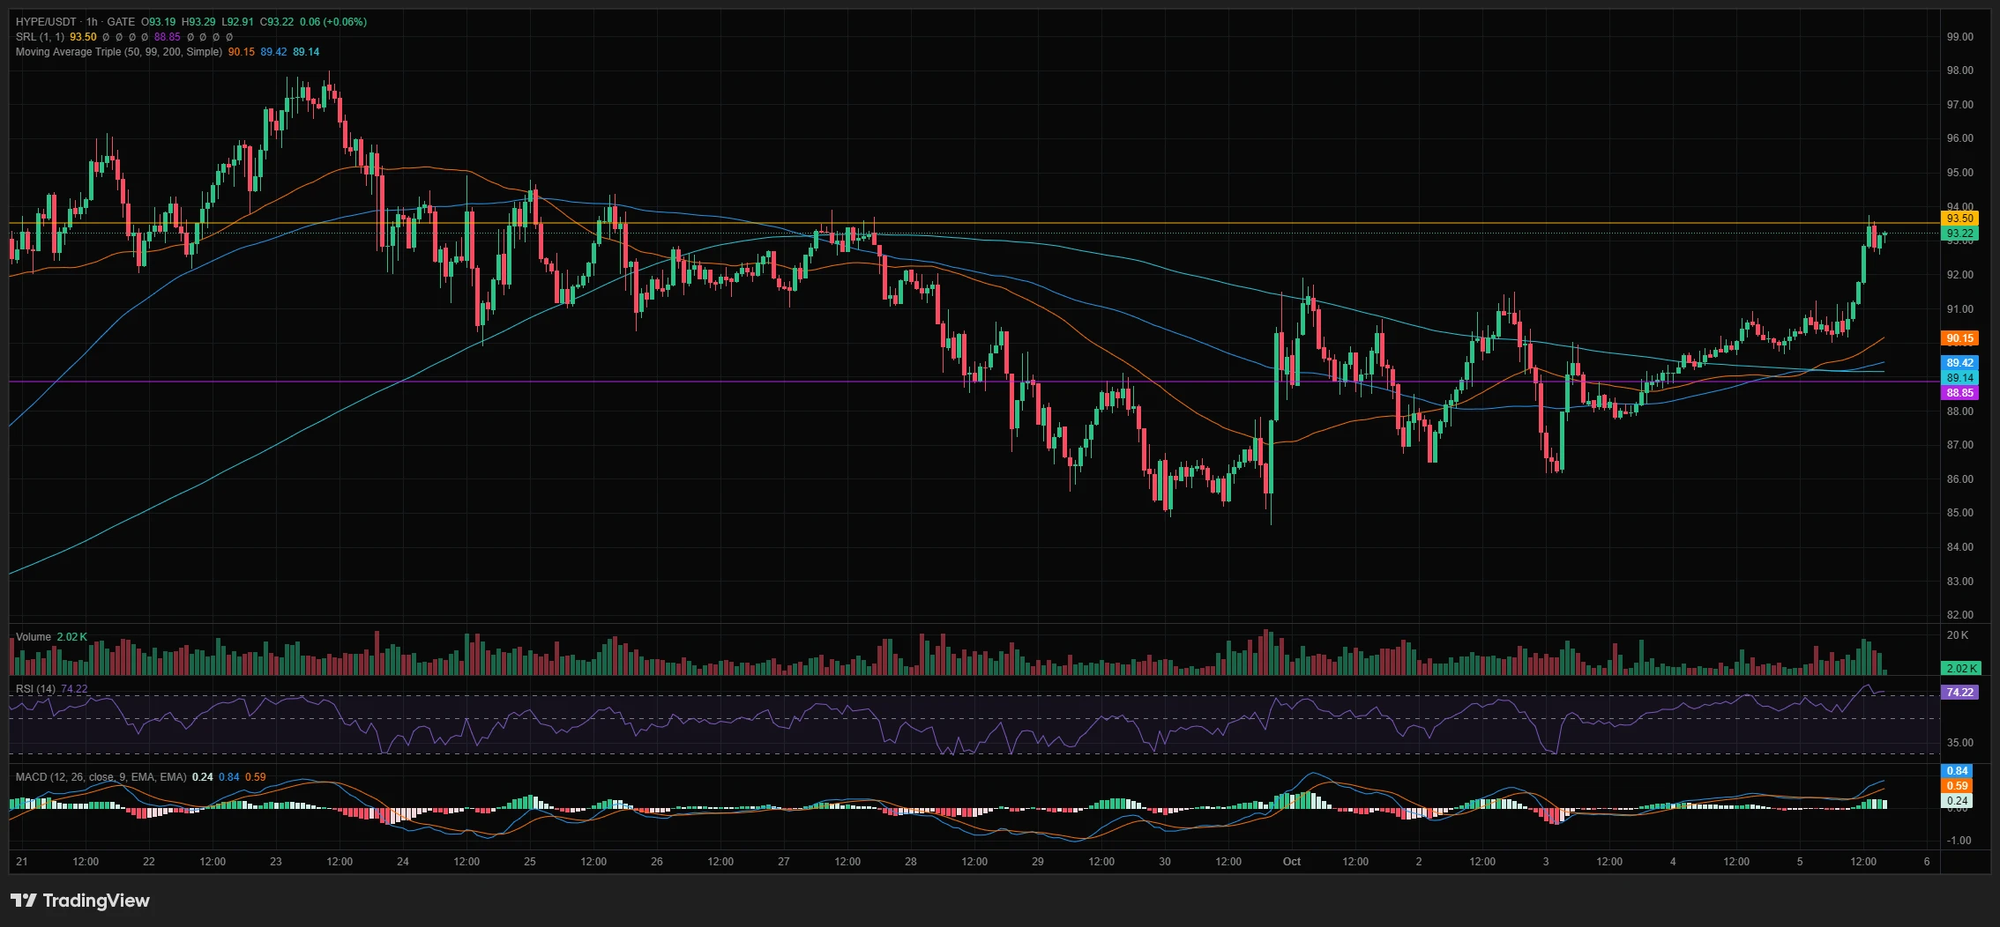Screen dimensions: 2000x927
Task: Click the purple 74.22 RSI value tag
Action: 1960,693
